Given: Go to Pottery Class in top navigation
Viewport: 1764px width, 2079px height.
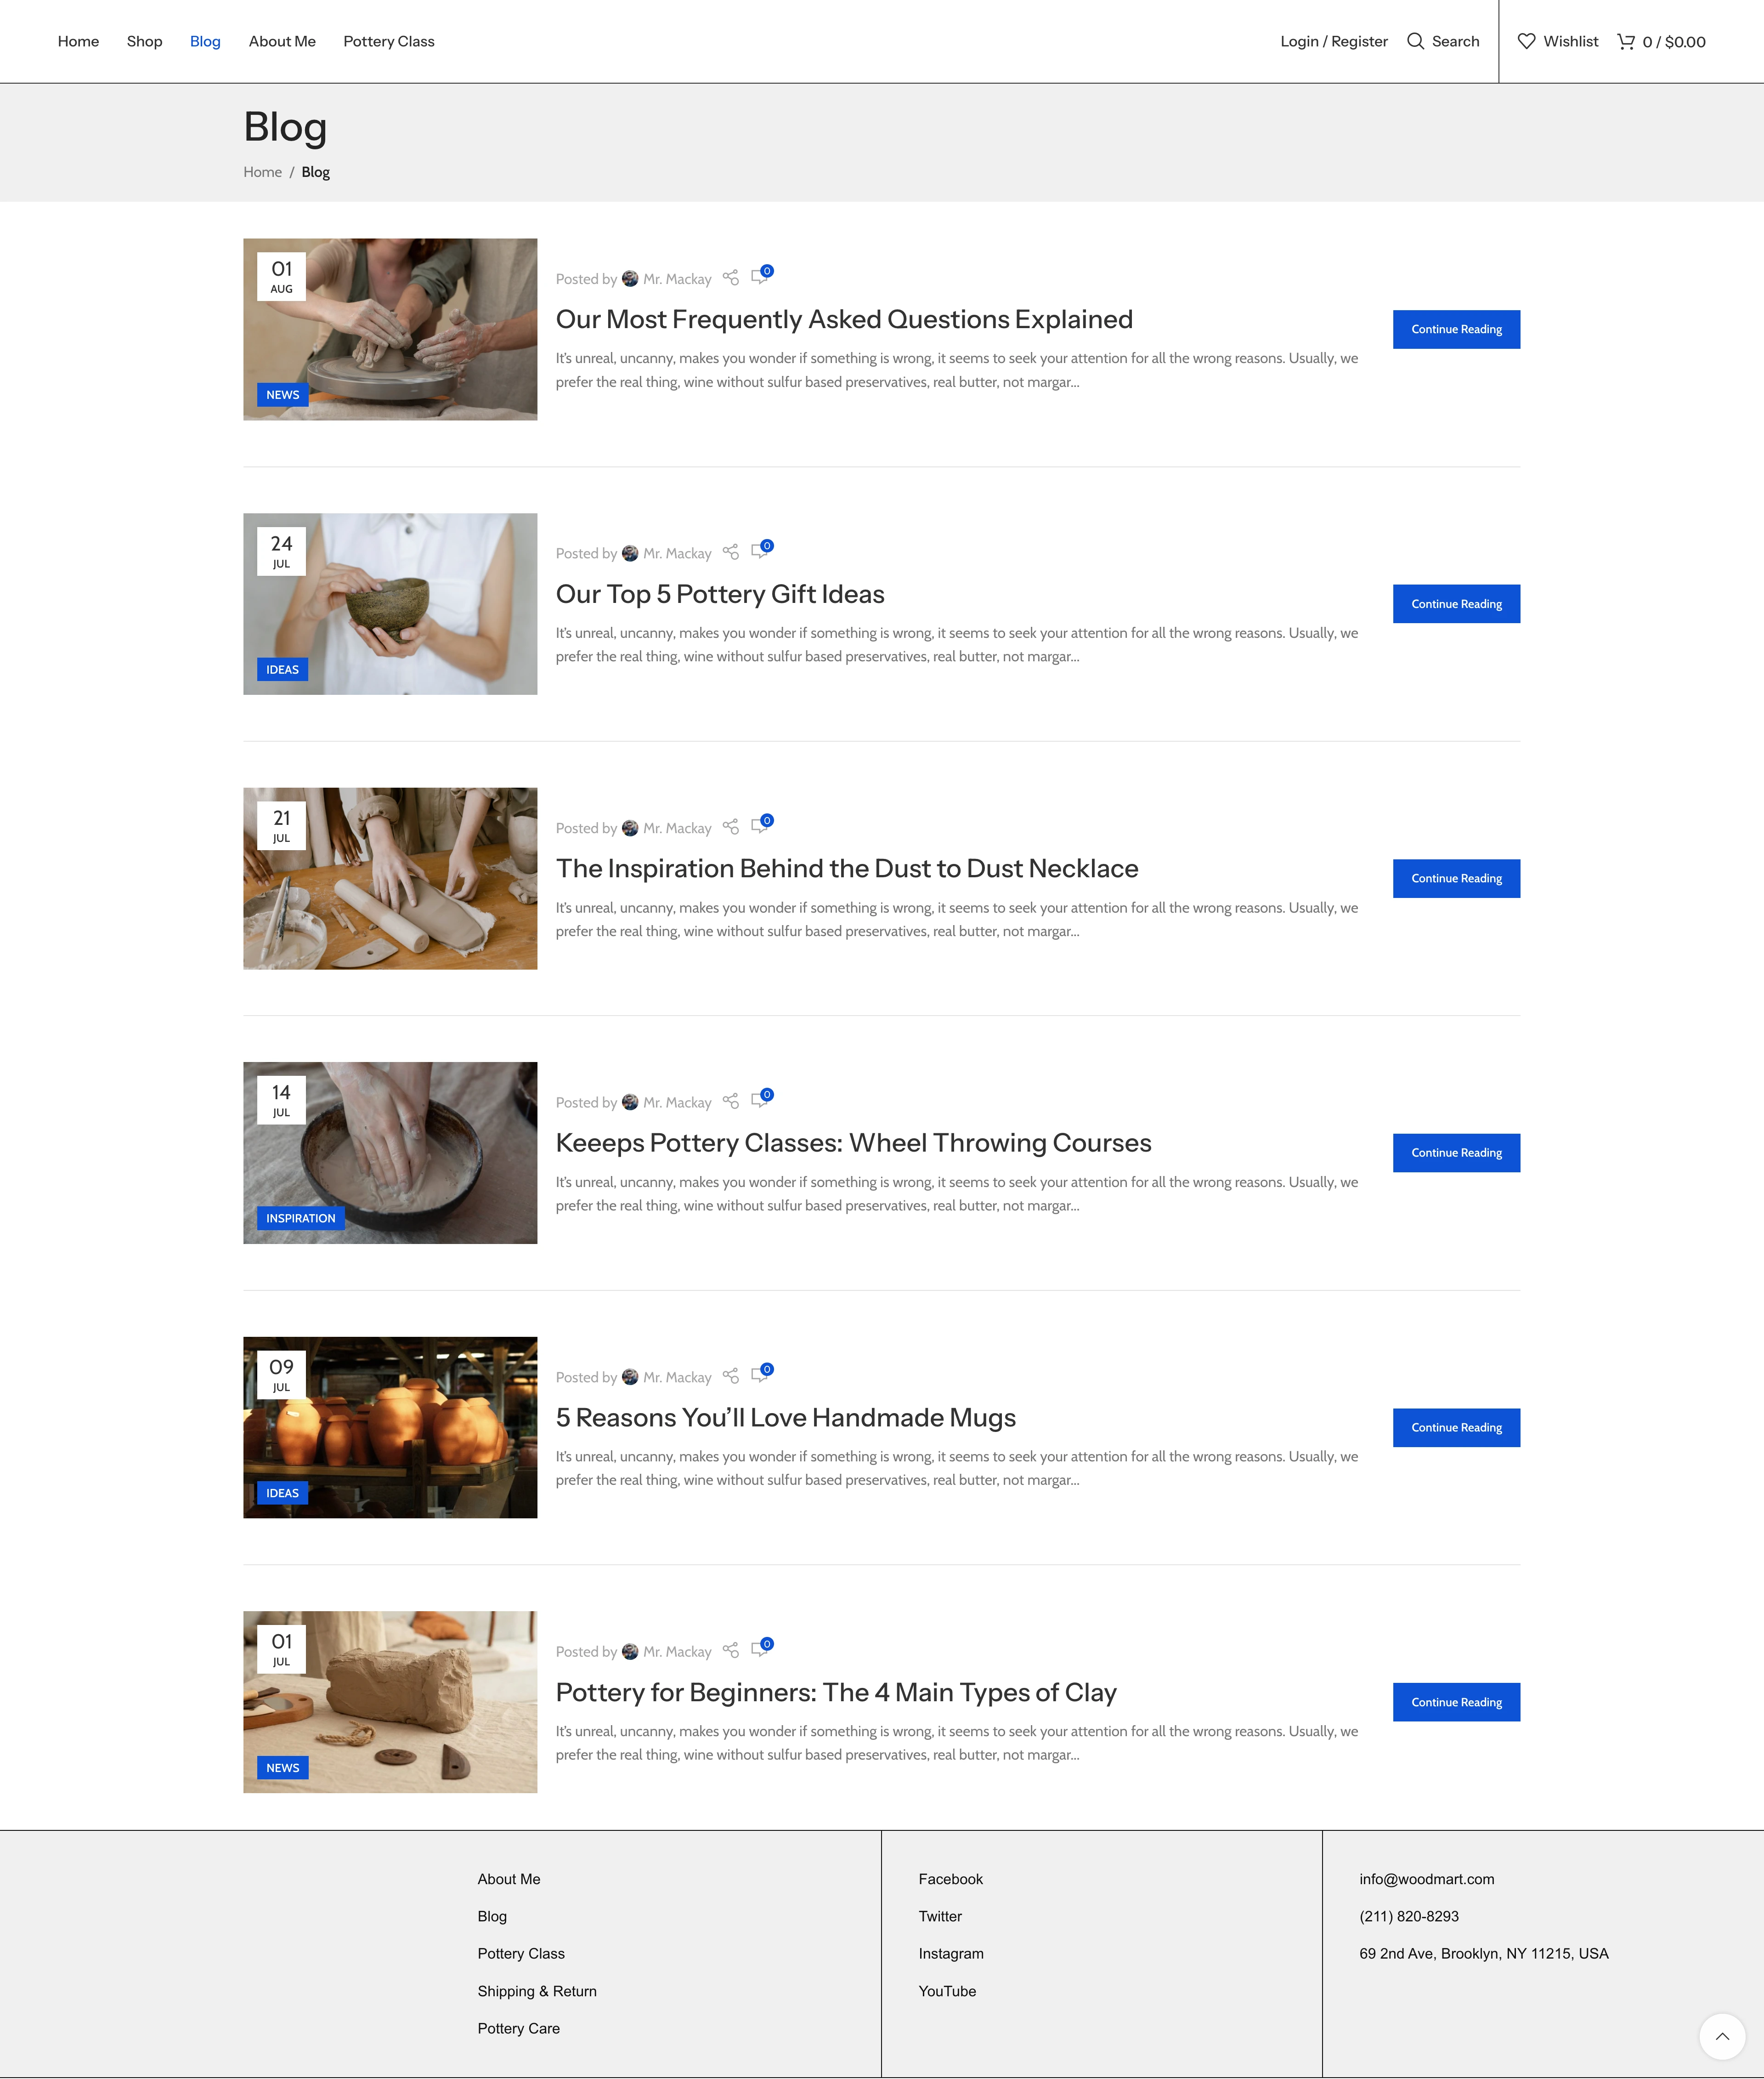Looking at the screenshot, I should coord(388,41).
